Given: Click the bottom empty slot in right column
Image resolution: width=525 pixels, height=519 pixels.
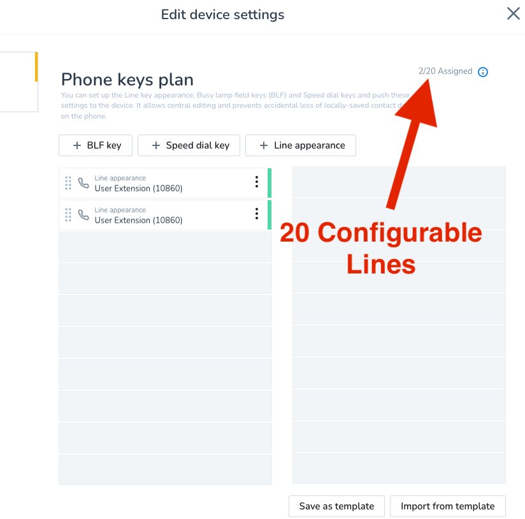Looking at the screenshot, I should pyautogui.click(x=399, y=469).
